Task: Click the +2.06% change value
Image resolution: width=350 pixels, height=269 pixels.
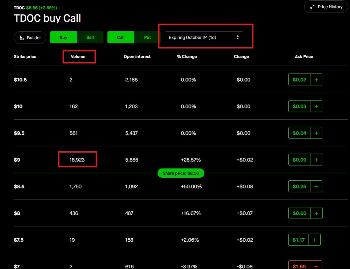Action: [x=190, y=240]
